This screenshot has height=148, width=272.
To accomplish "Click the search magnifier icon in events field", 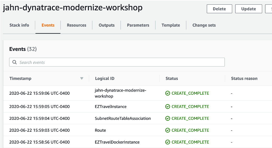I will [x=14, y=62].
